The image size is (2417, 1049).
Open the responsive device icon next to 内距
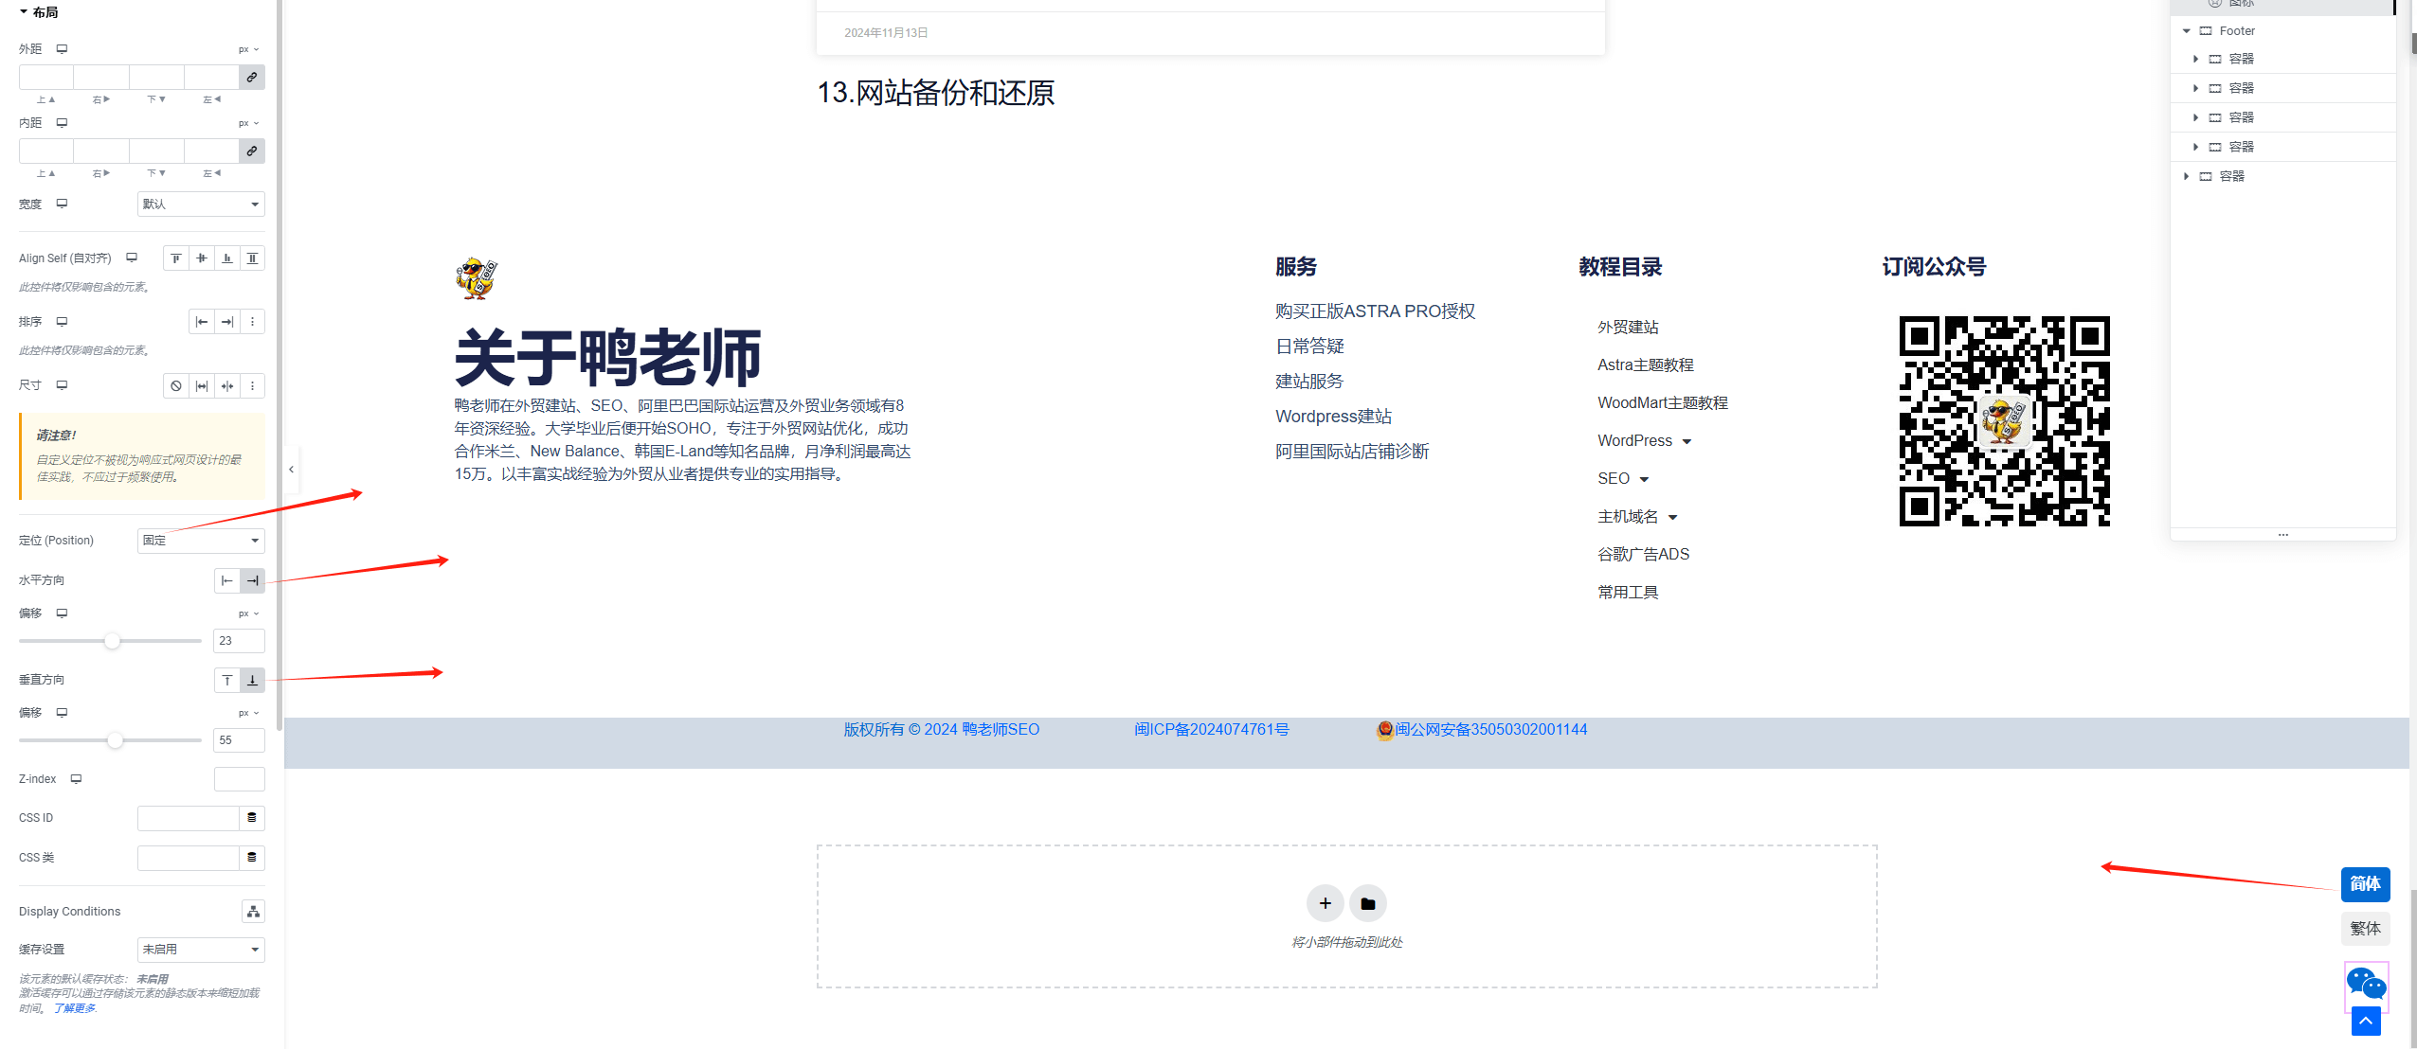coord(62,123)
